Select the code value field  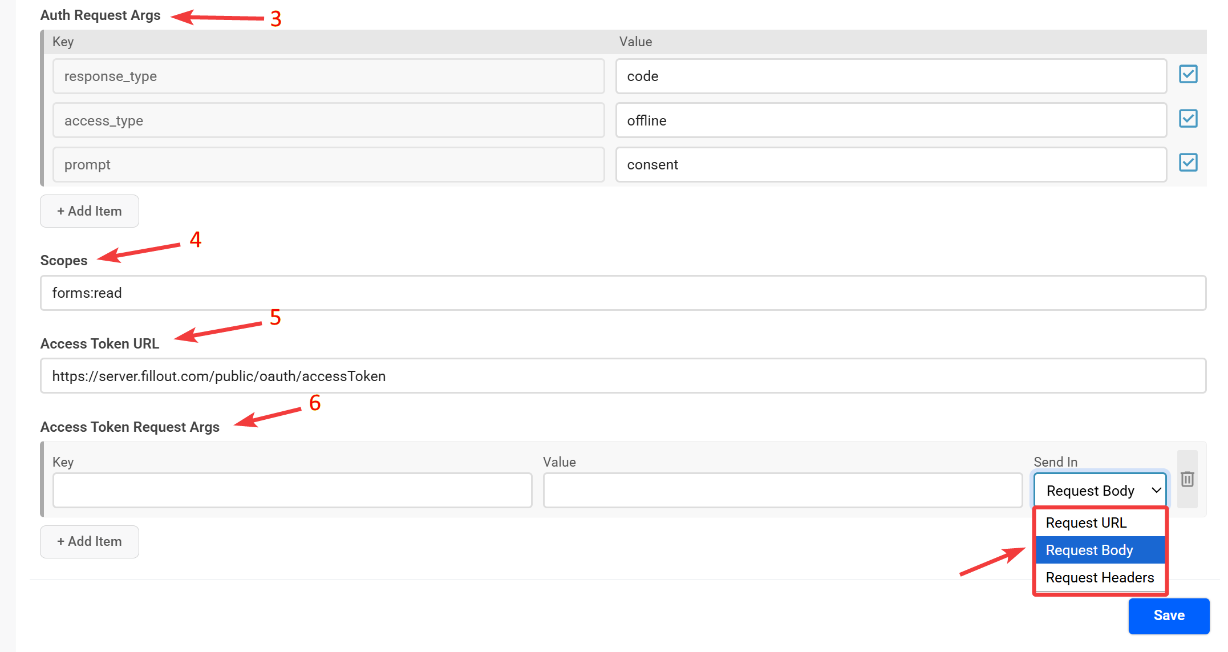(891, 76)
